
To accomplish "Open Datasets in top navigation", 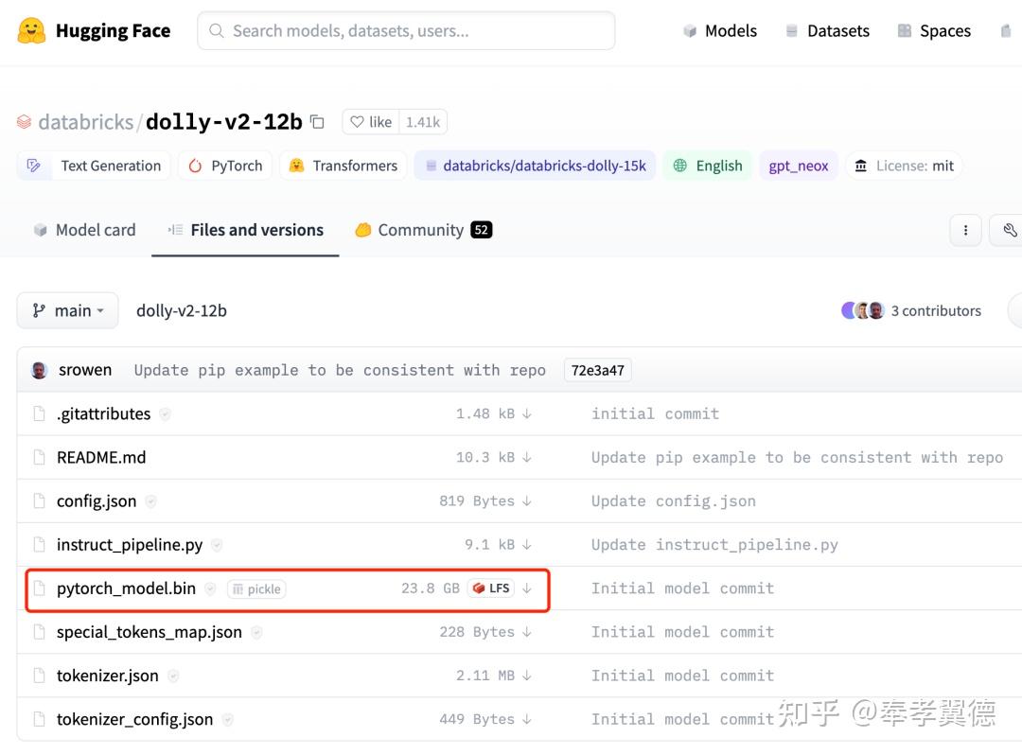I will [827, 30].
